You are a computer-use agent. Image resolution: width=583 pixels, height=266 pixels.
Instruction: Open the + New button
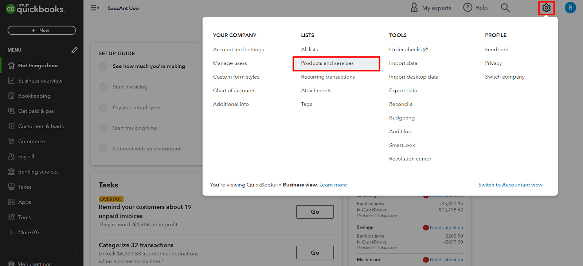pos(42,30)
